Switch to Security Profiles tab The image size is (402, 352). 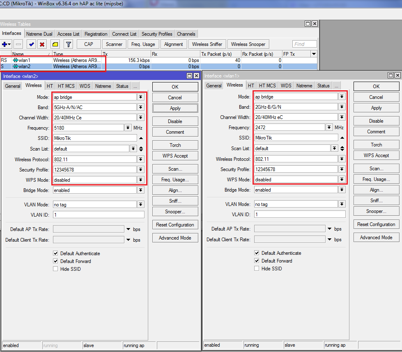(x=157, y=34)
